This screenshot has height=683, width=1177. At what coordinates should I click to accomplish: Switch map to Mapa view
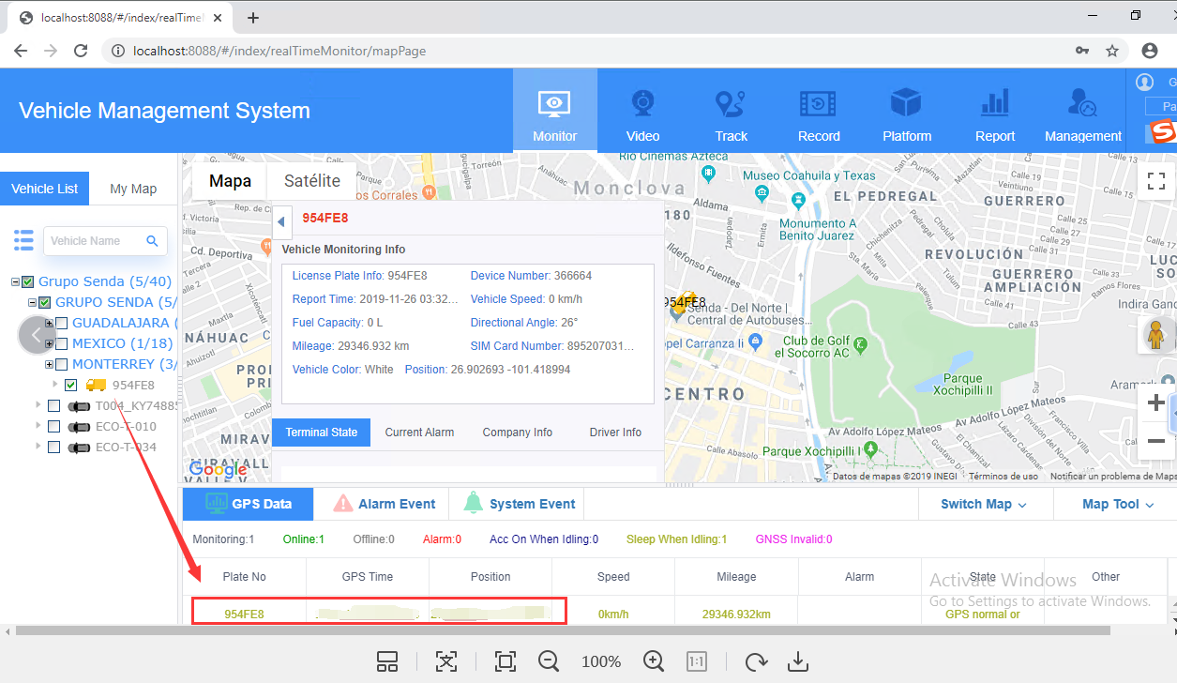230,181
